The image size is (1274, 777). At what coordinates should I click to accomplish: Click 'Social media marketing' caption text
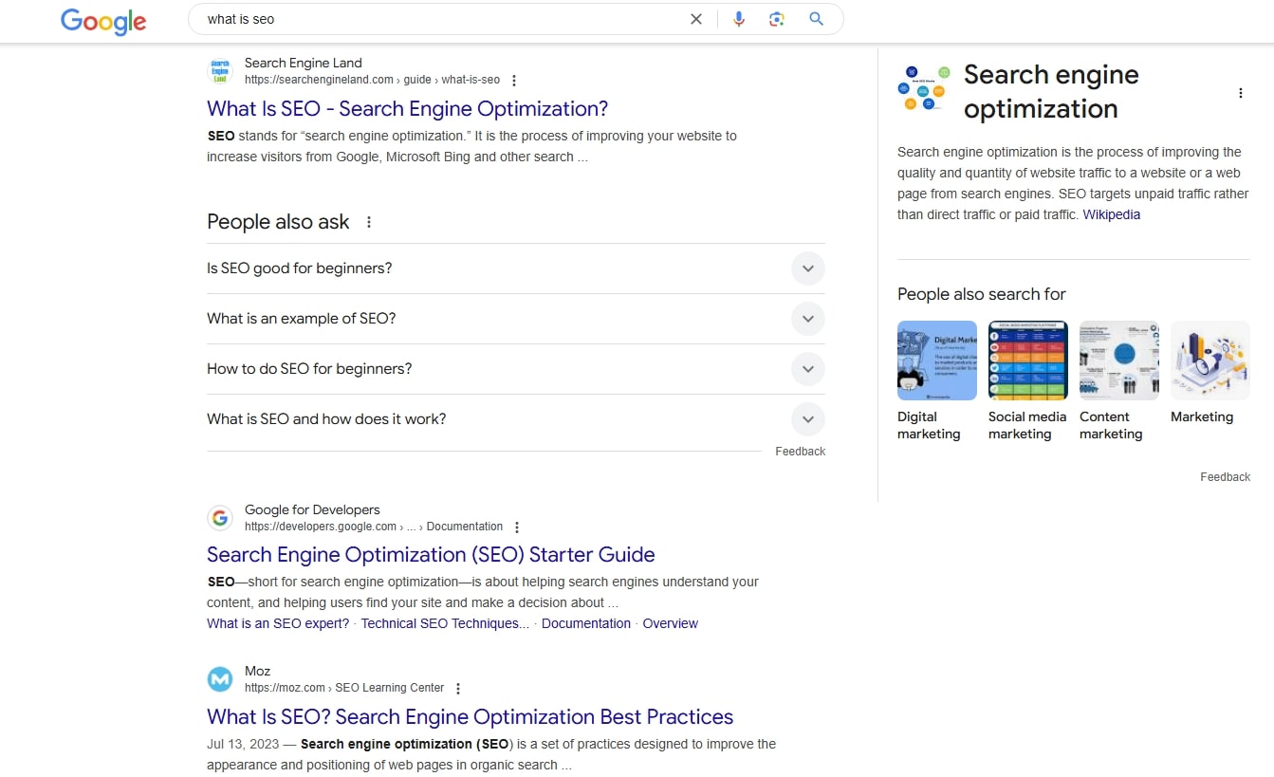click(1027, 425)
